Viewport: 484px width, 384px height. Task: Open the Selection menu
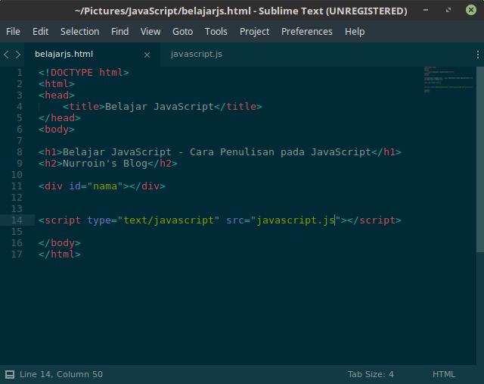coord(79,32)
